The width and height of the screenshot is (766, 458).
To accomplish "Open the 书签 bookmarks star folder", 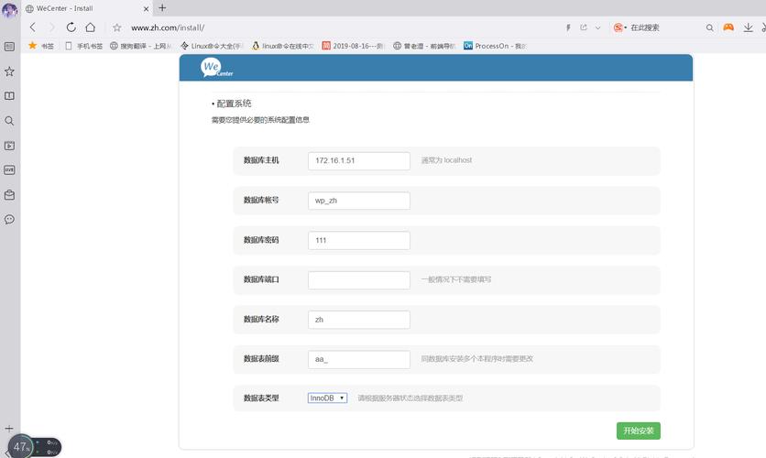I will (x=41, y=46).
